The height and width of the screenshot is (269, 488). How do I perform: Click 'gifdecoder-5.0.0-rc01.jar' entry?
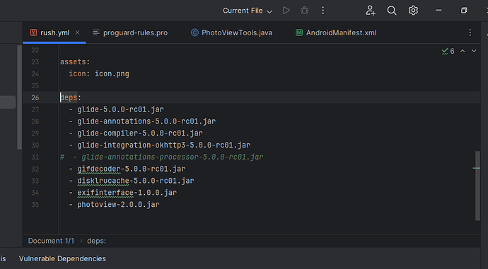coord(131,169)
